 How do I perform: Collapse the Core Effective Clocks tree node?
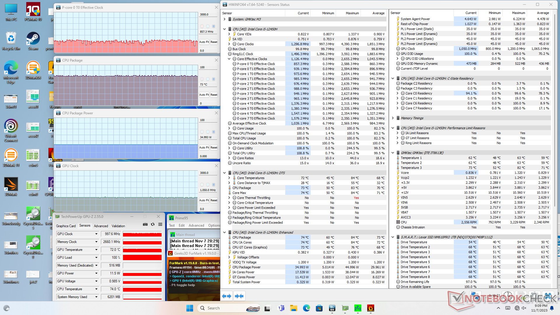229,59
